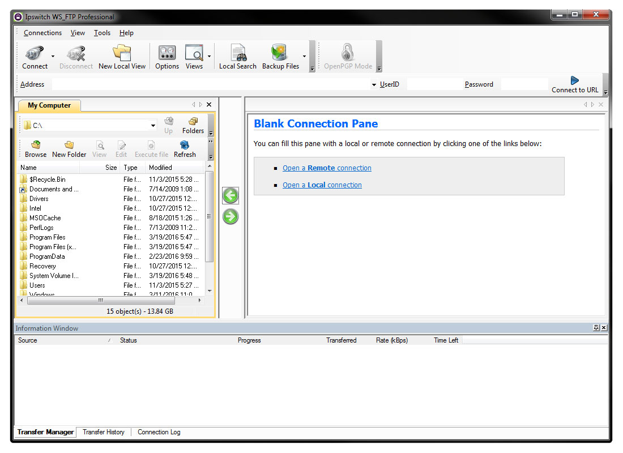This screenshot has height=453, width=623.
Task: Select the My Computer tab
Action: pyautogui.click(x=49, y=105)
